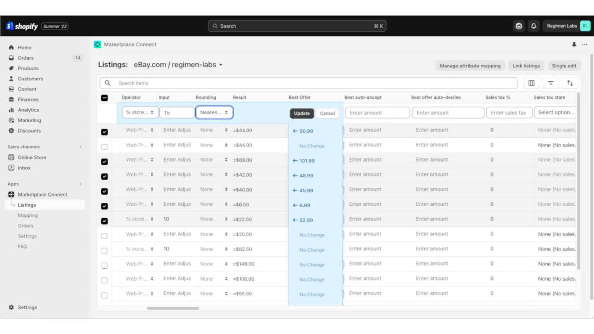Image resolution: width=594 pixels, height=334 pixels.
Task: Uncheck the first selected listing row checkbox
Action: pos(104,131)
